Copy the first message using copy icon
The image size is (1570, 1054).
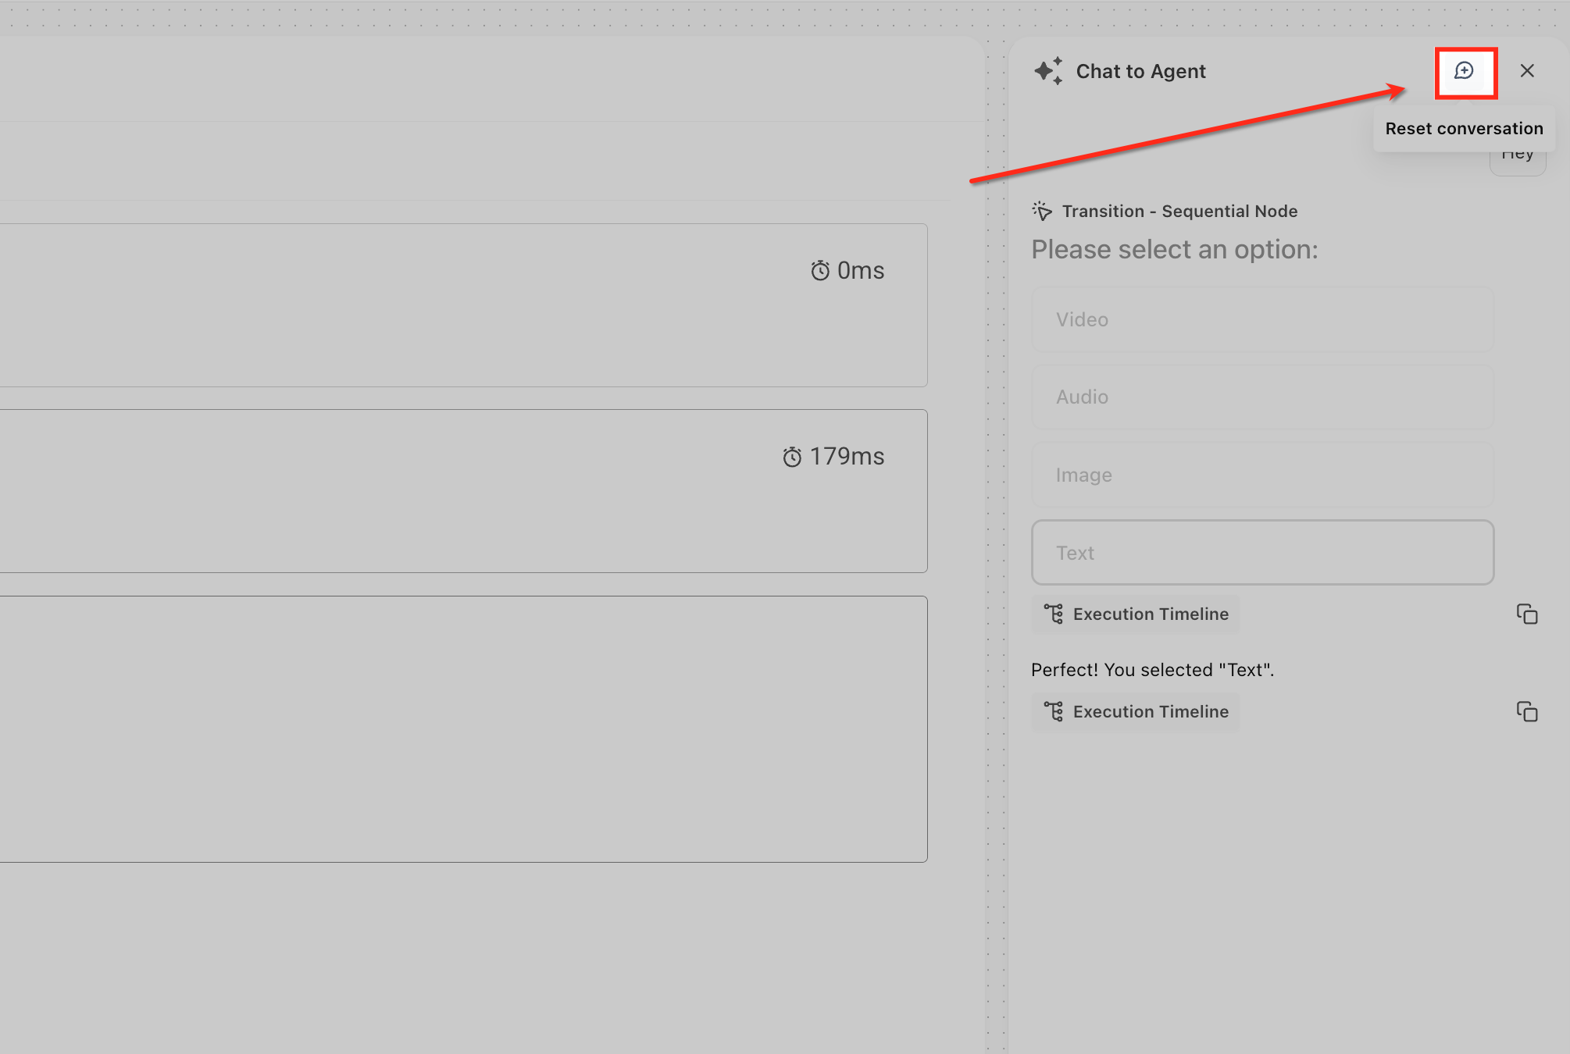(x=1527, y=614)
